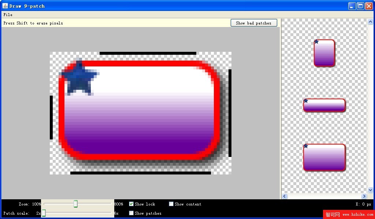Viewport: 375px width, 219px height.
Task: Click the Zoom slider handle
Action: coord(75,204)
